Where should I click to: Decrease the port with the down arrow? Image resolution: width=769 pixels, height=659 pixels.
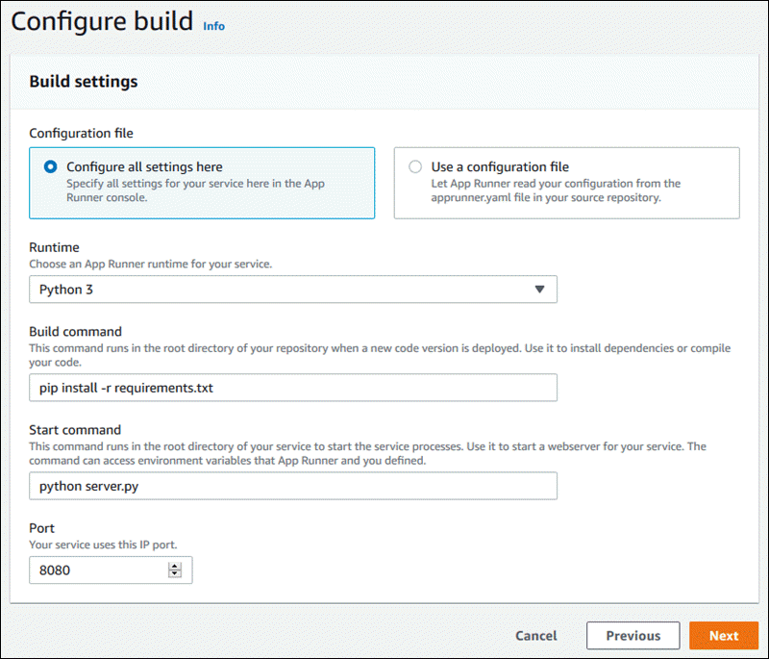[x=174, y=574]
